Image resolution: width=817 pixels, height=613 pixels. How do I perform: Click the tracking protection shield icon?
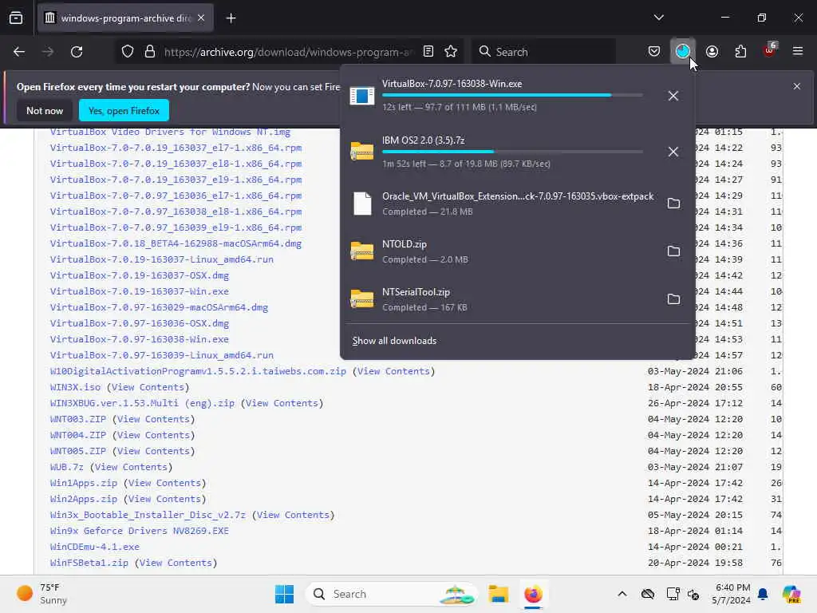pos(128,52)
